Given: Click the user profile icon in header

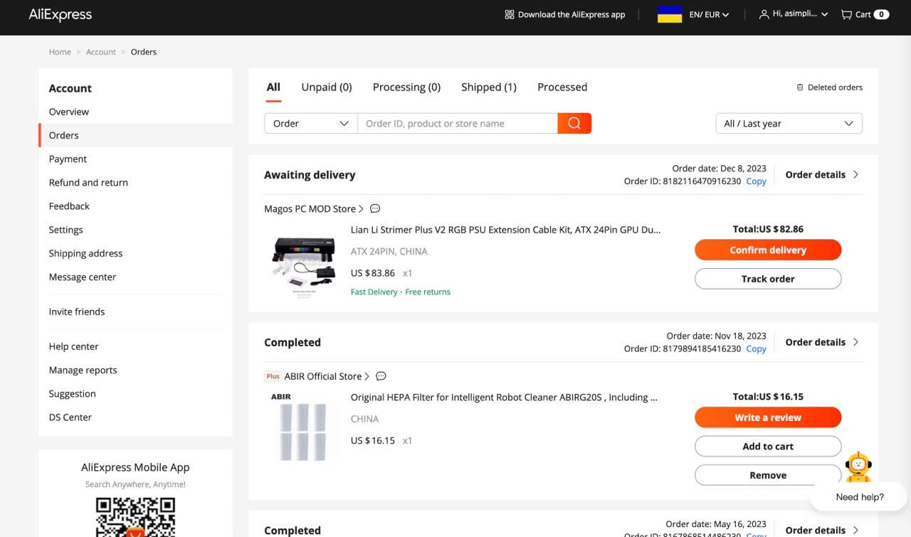Looking at the screenshot, I should pos(764,14).
